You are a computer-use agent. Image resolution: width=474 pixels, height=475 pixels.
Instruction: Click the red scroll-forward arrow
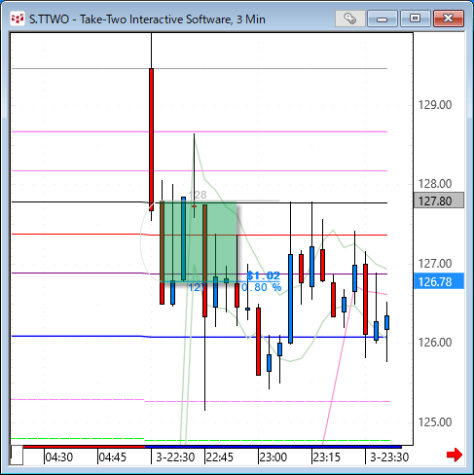[455, 455]
